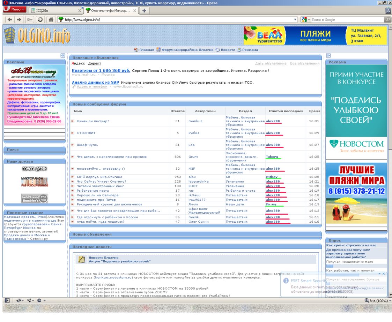This screenshot has width=392, height=322.
Task: Open topic Что делать с накоплениями при кризисе
Action: click(x=111, y=157)
